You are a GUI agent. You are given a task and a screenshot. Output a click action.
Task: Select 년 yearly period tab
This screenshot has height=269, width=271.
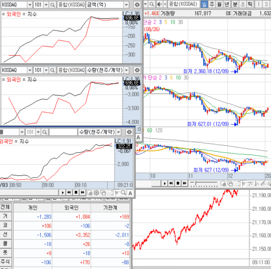[227, 4]
